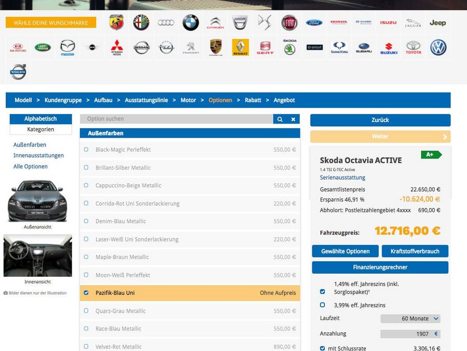Open Serienausstattung link

(x=342, y=178)
